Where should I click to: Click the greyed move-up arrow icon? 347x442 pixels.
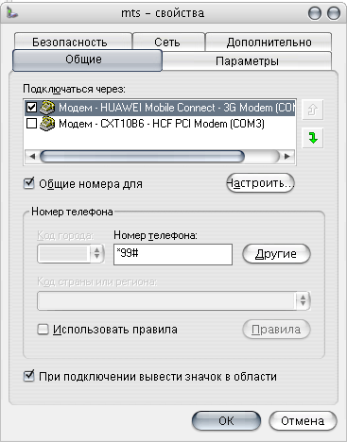pyautogui.click(x=312, y=110)
